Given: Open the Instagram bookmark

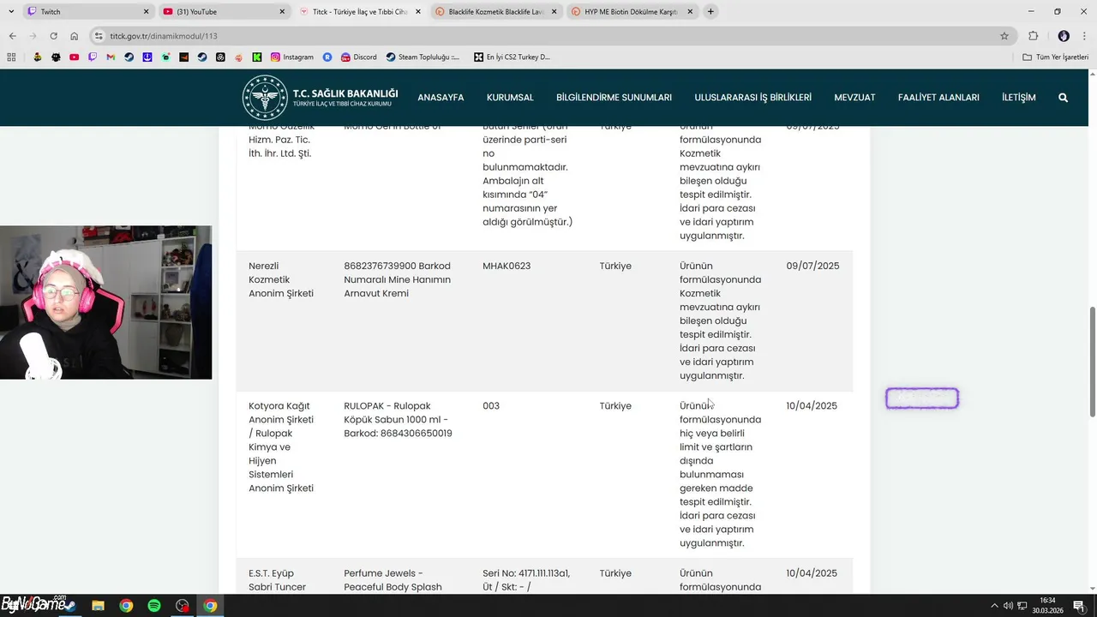Looking at the screenshot, I should [292, 57].
